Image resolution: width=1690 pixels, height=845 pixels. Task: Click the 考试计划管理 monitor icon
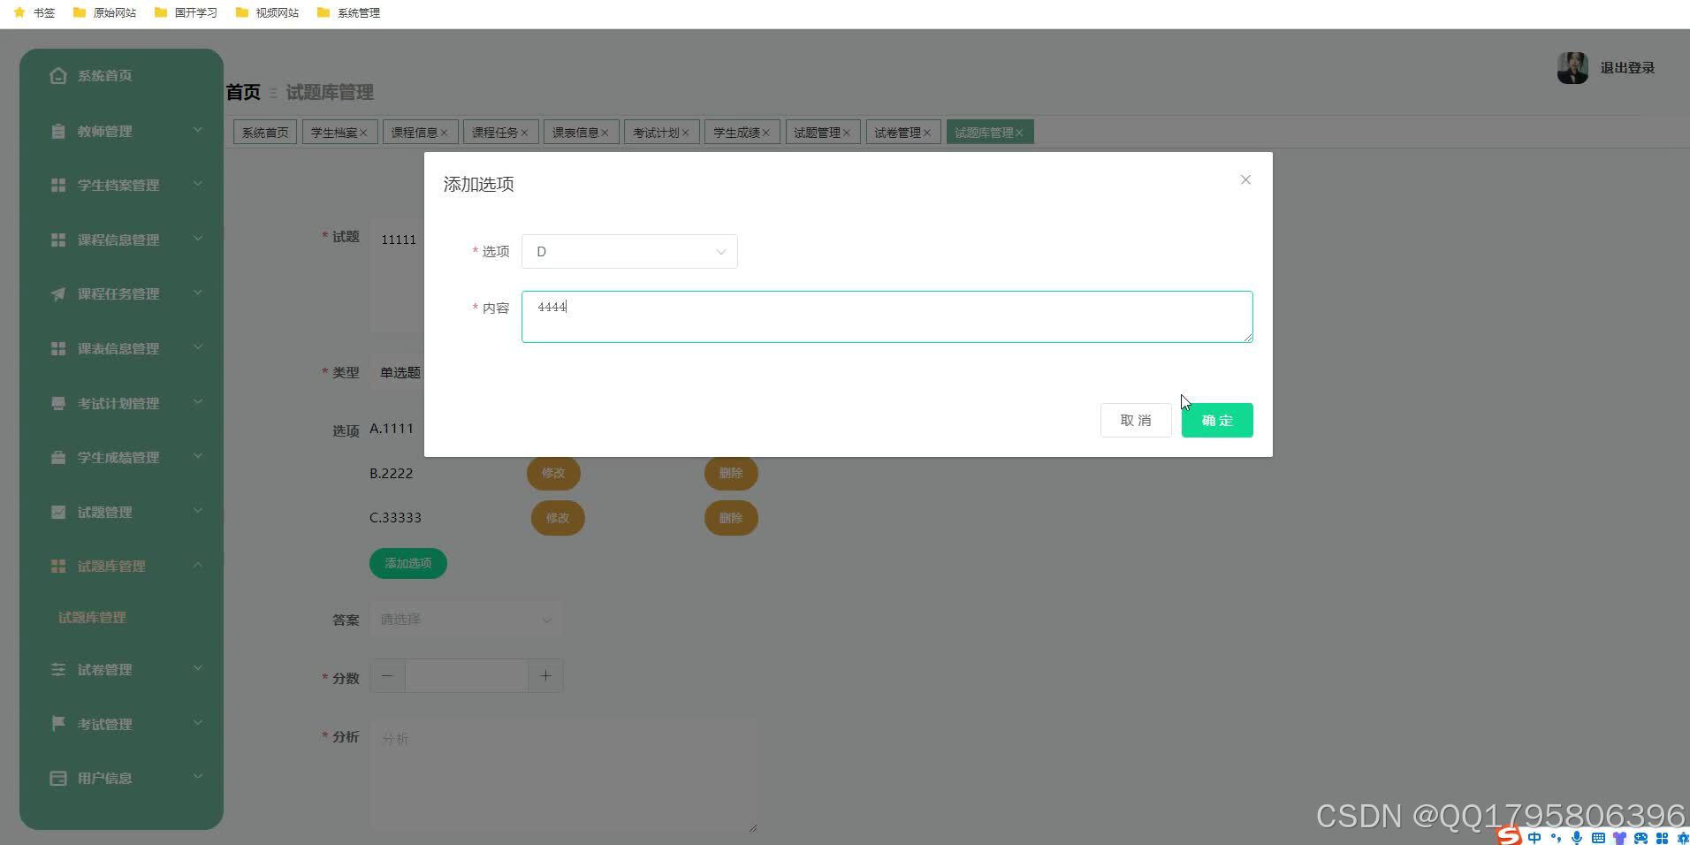(x=58, y=403)
